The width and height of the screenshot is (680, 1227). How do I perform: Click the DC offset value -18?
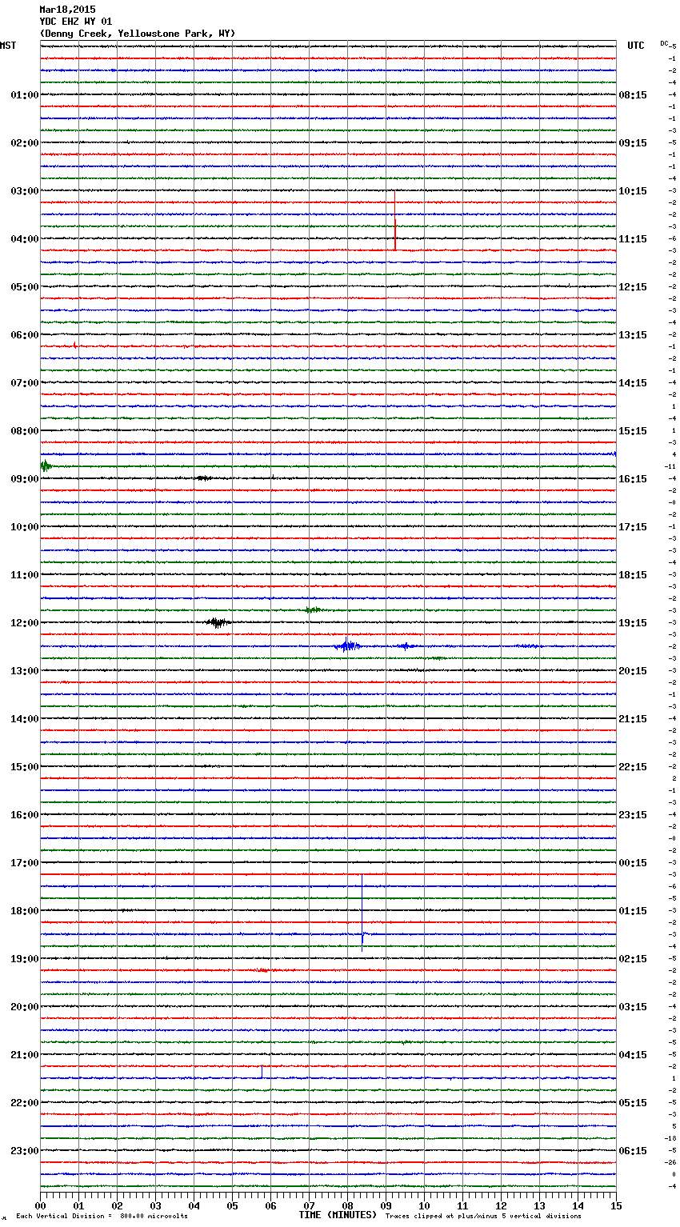670,1138
